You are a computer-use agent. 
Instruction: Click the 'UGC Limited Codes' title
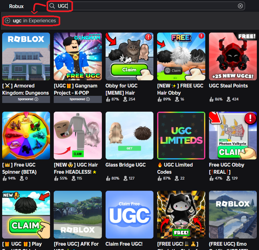coord(175,168)
